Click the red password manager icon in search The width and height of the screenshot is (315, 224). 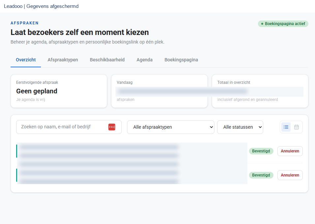[112, 127]
